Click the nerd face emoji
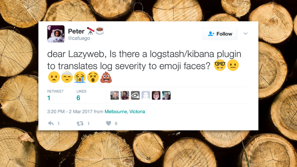The height and width of the screenshot is (167, 297). pyautogui.click(x=220, y=65)
